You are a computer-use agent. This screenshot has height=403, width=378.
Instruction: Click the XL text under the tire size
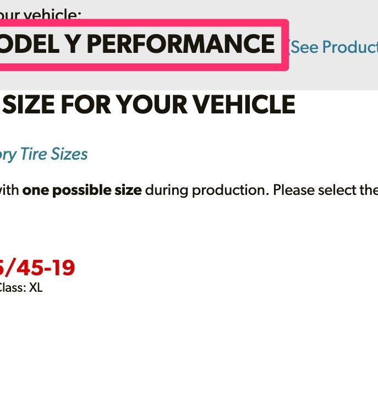[36, 287]
